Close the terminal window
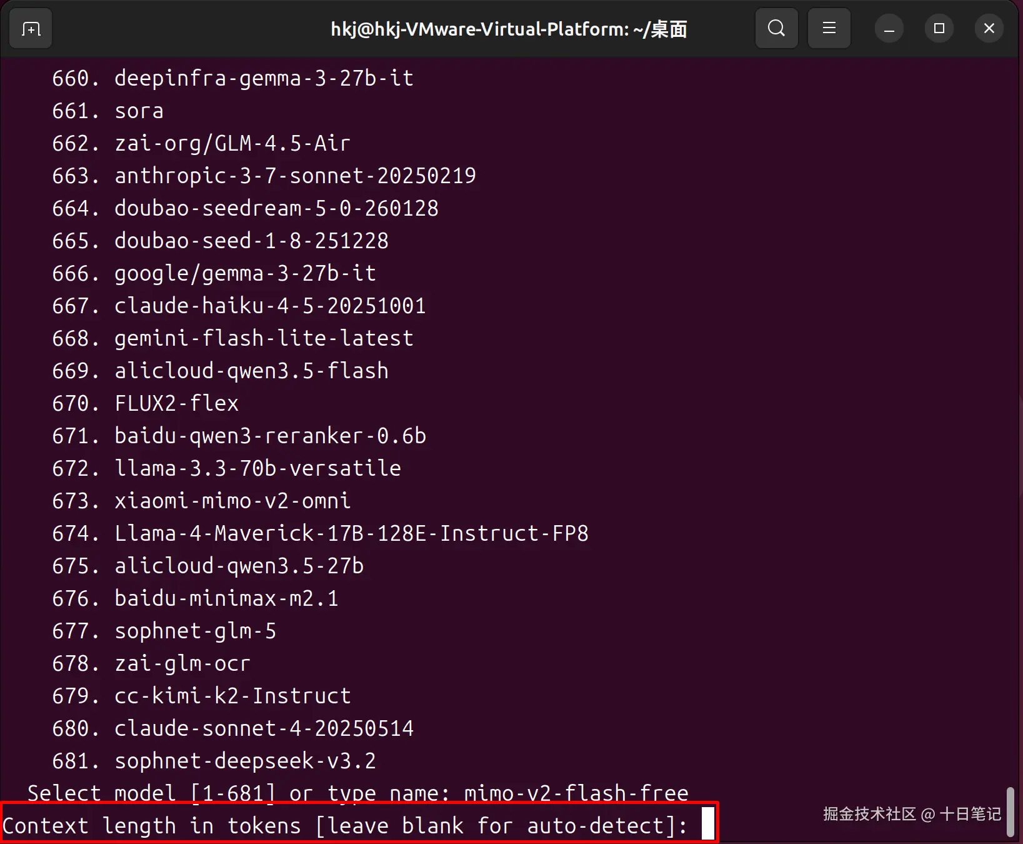Image resolution: width=1023 pixels, height=844 pixels. pos(989,29)
